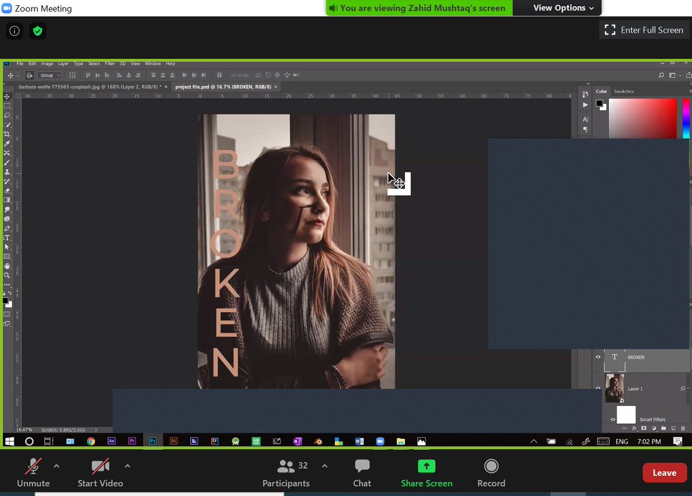Open the Add Layer Style fx menu
692x496 pixels.
tap(634, 429)
